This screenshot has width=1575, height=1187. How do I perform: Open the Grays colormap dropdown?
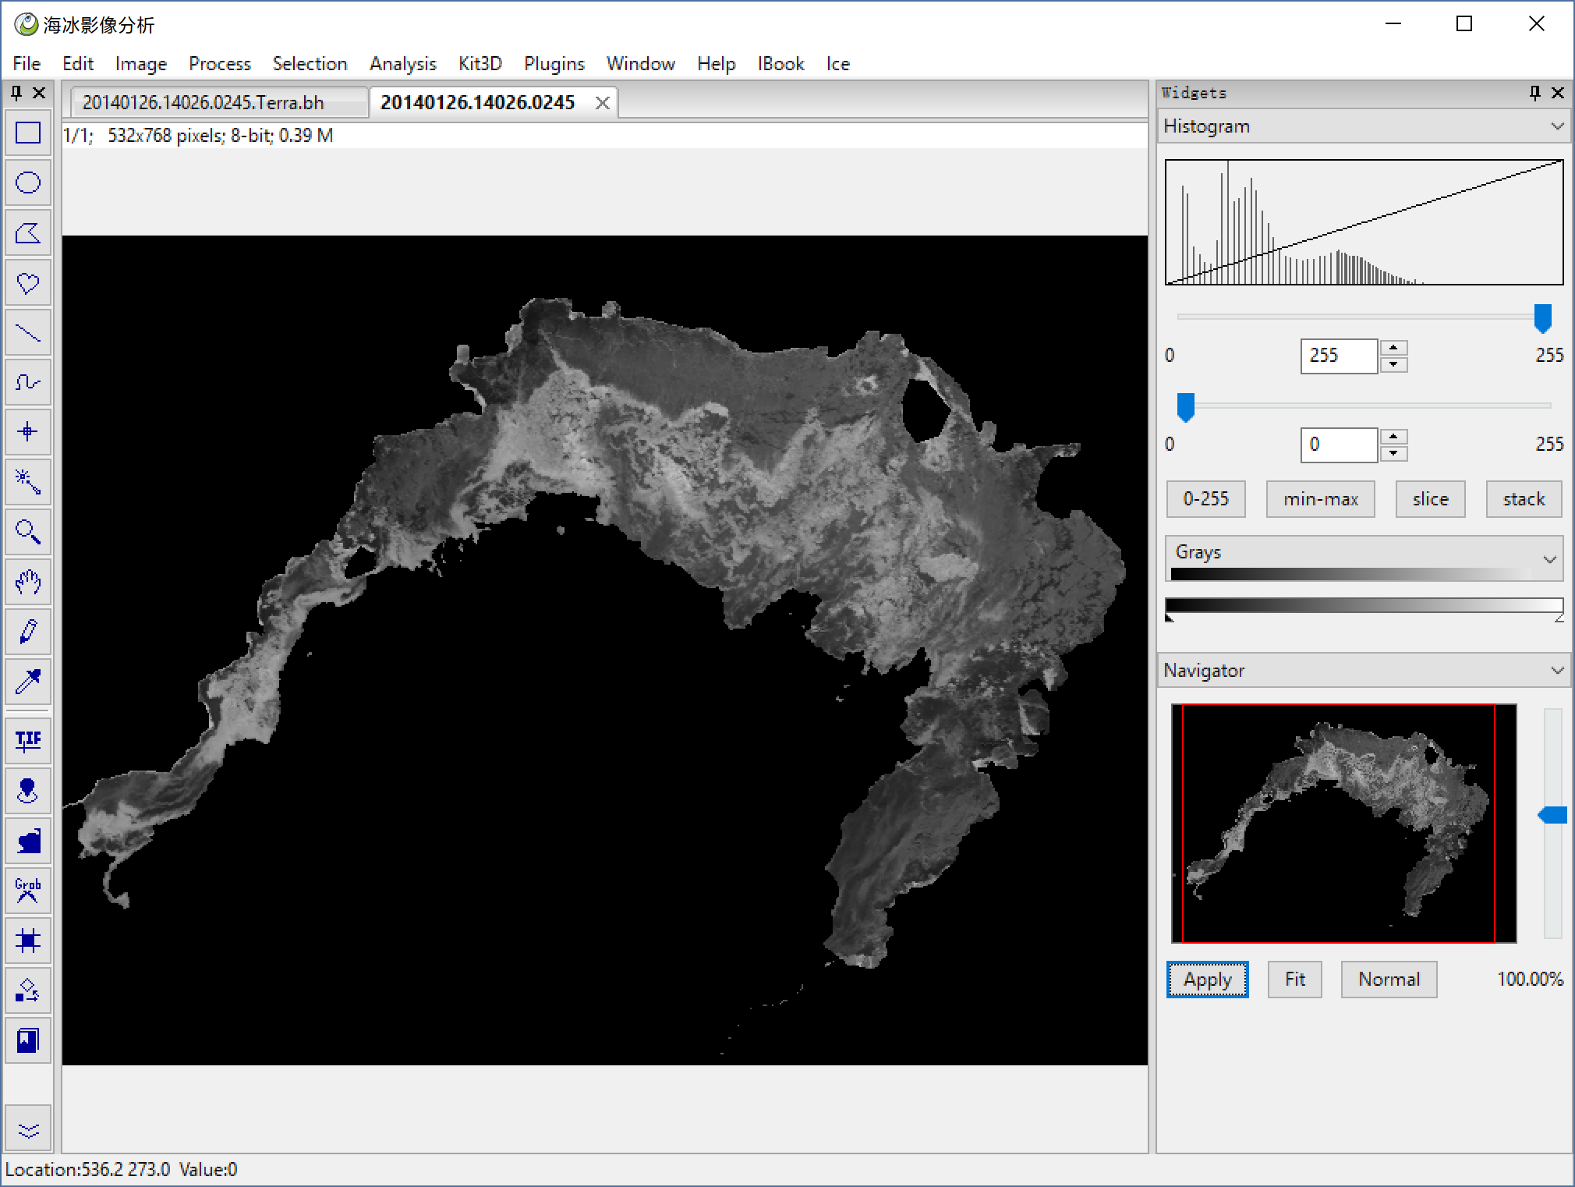click(x=1548, y=558)
